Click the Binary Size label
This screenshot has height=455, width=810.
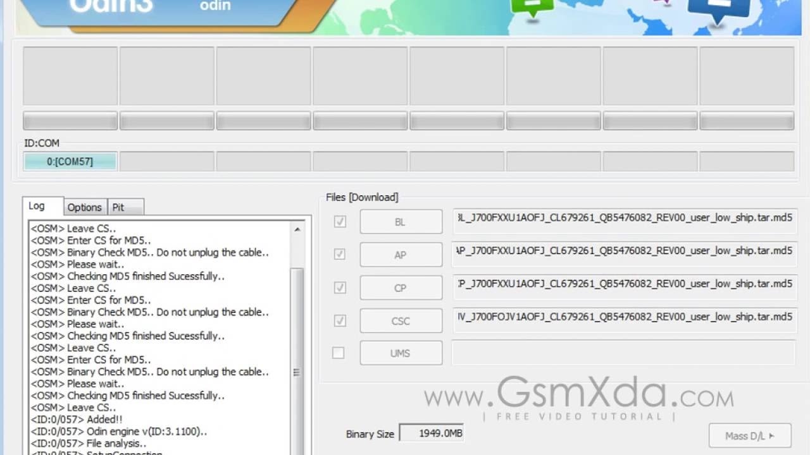coord(370,434)
